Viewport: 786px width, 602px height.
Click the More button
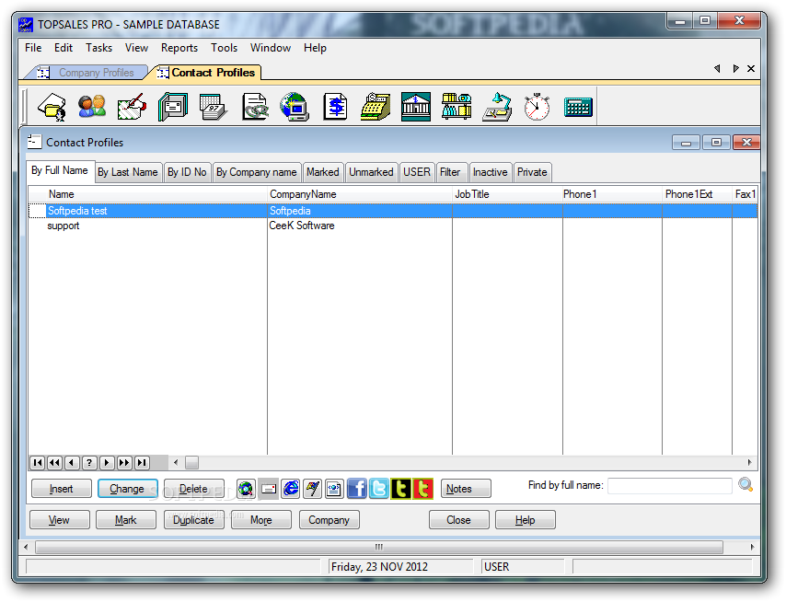[261, 520]
